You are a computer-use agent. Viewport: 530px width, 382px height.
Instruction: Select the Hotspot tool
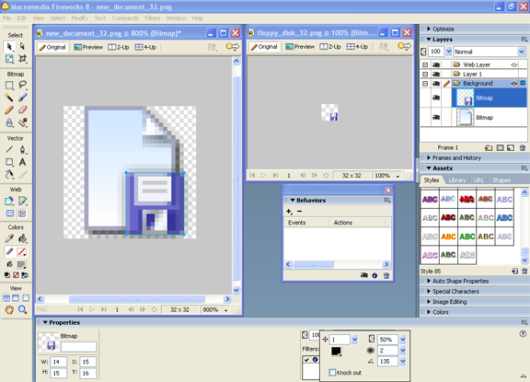9,201
